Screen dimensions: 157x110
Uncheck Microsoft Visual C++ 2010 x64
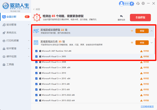pyautogui.click(x=36, y=78)
